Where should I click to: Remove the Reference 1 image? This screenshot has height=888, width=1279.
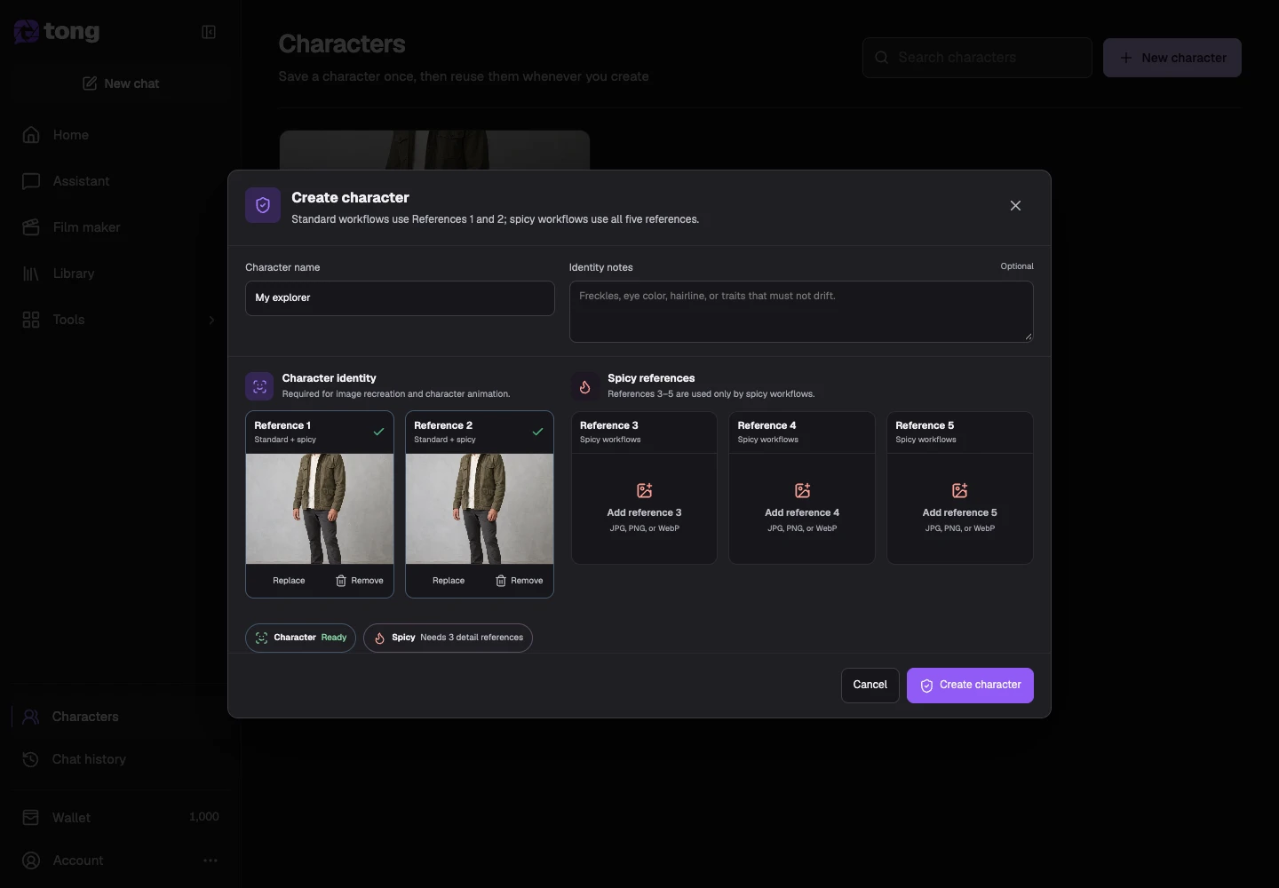(x=360, y=581)
